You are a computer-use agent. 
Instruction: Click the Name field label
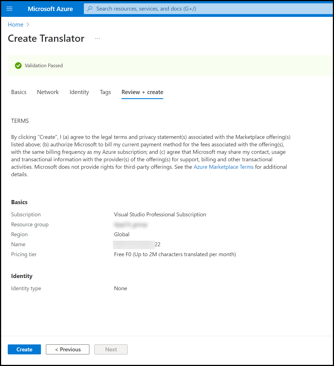(18, 244)
